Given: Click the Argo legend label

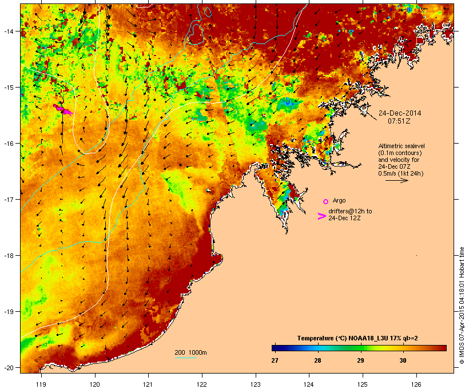Looking at the screenshot, I should [x=339, y=200].
